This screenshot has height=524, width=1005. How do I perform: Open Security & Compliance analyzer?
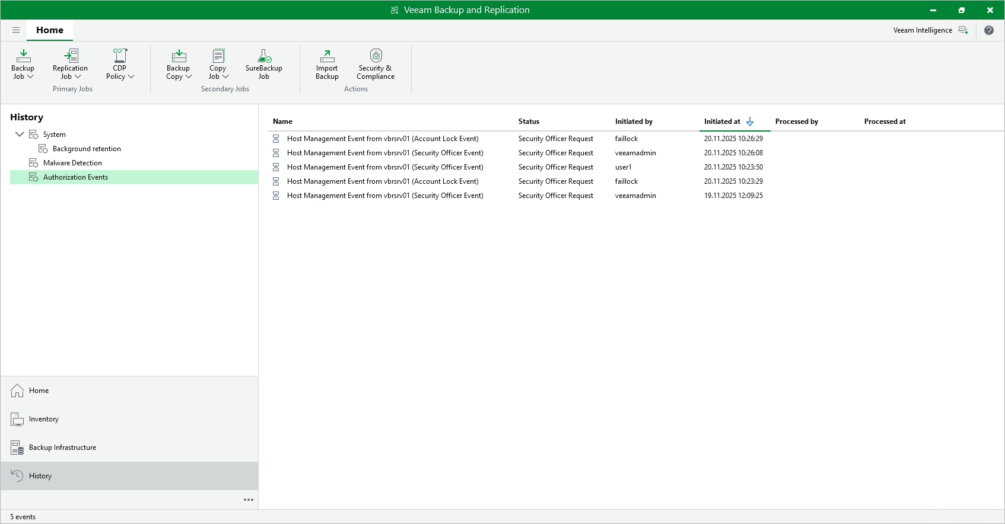point(376,64)
